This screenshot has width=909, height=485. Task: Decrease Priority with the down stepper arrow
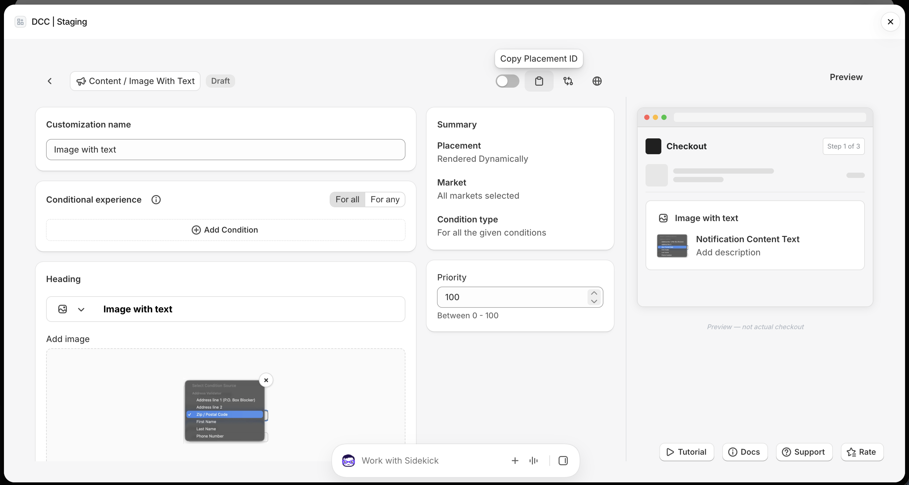[594, 301]
